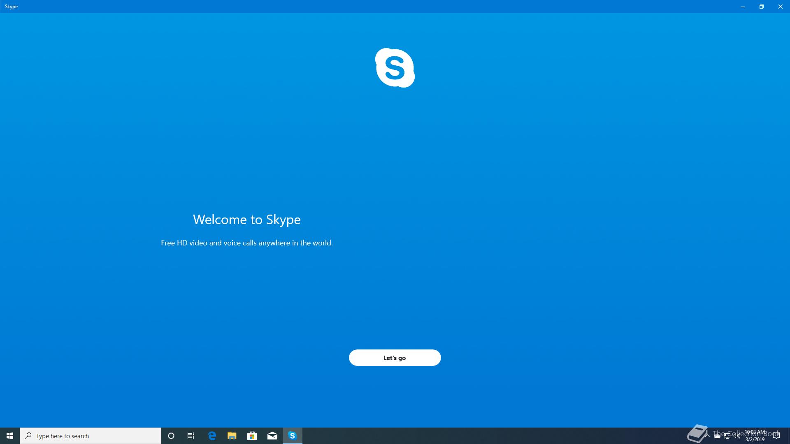Screen dimensions: 790x444
Task: Show hidden system tray icons
Action: point(707,436)
